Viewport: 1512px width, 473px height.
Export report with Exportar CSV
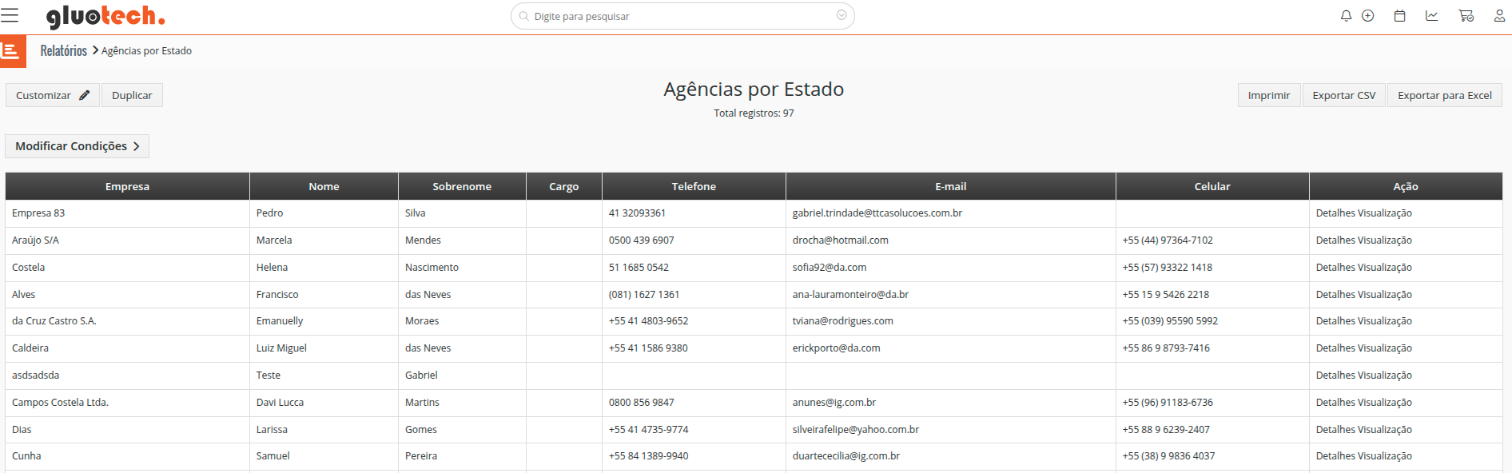[x=1343, y=95]
